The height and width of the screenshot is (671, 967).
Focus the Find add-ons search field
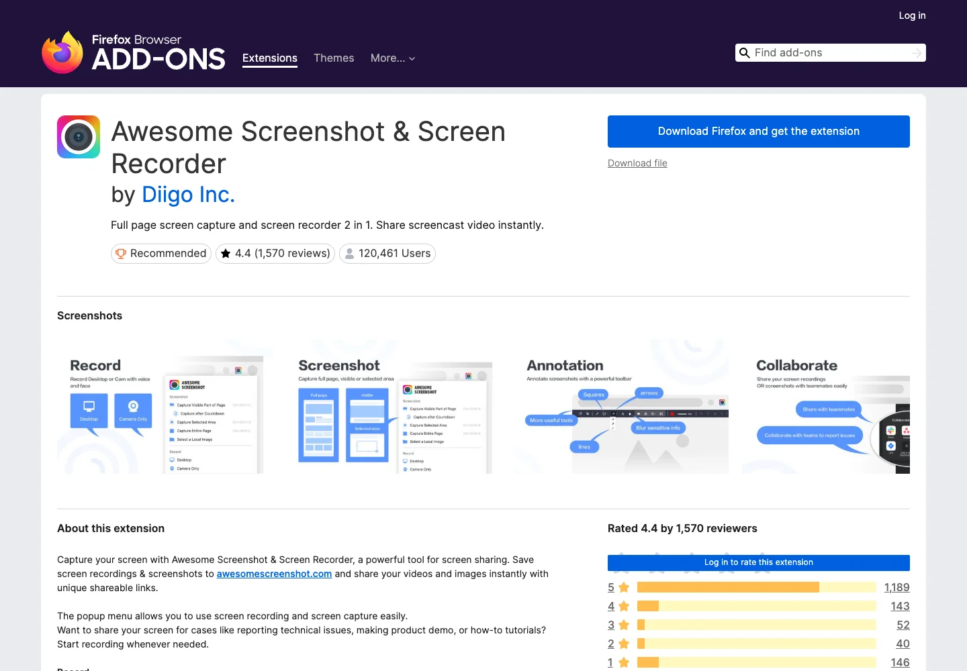click(x=830, y=53)
